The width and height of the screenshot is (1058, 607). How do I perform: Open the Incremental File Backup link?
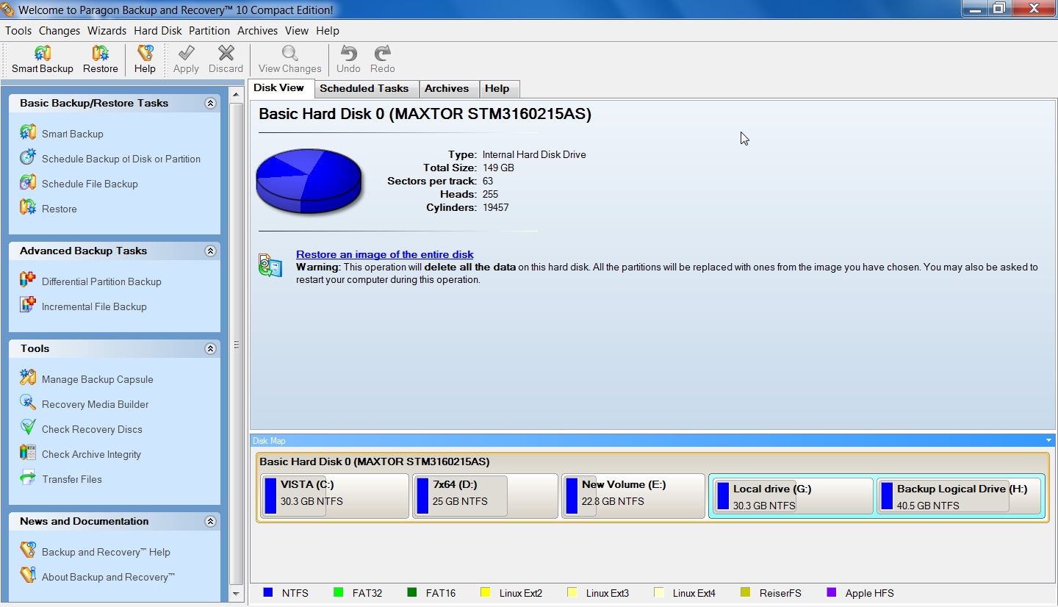pyautogui.click(x=94, y=306)
